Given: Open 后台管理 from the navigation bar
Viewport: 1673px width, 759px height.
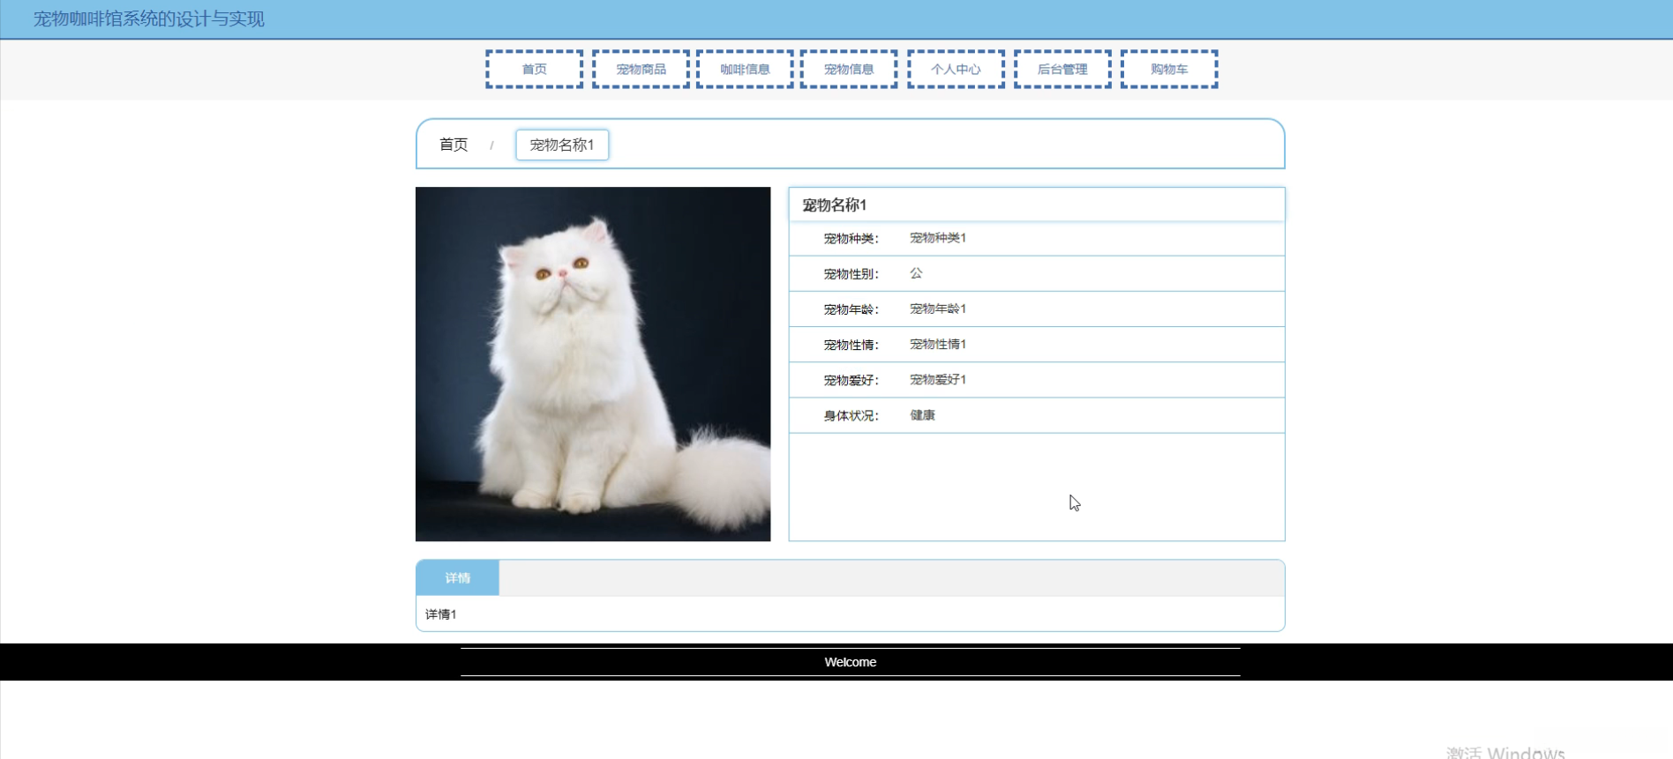Looking at the screenshot, I should point(1062,69).
